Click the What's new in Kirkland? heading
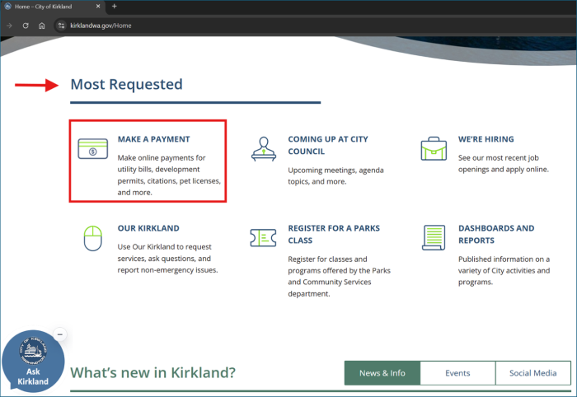 [x=152, y=373]
